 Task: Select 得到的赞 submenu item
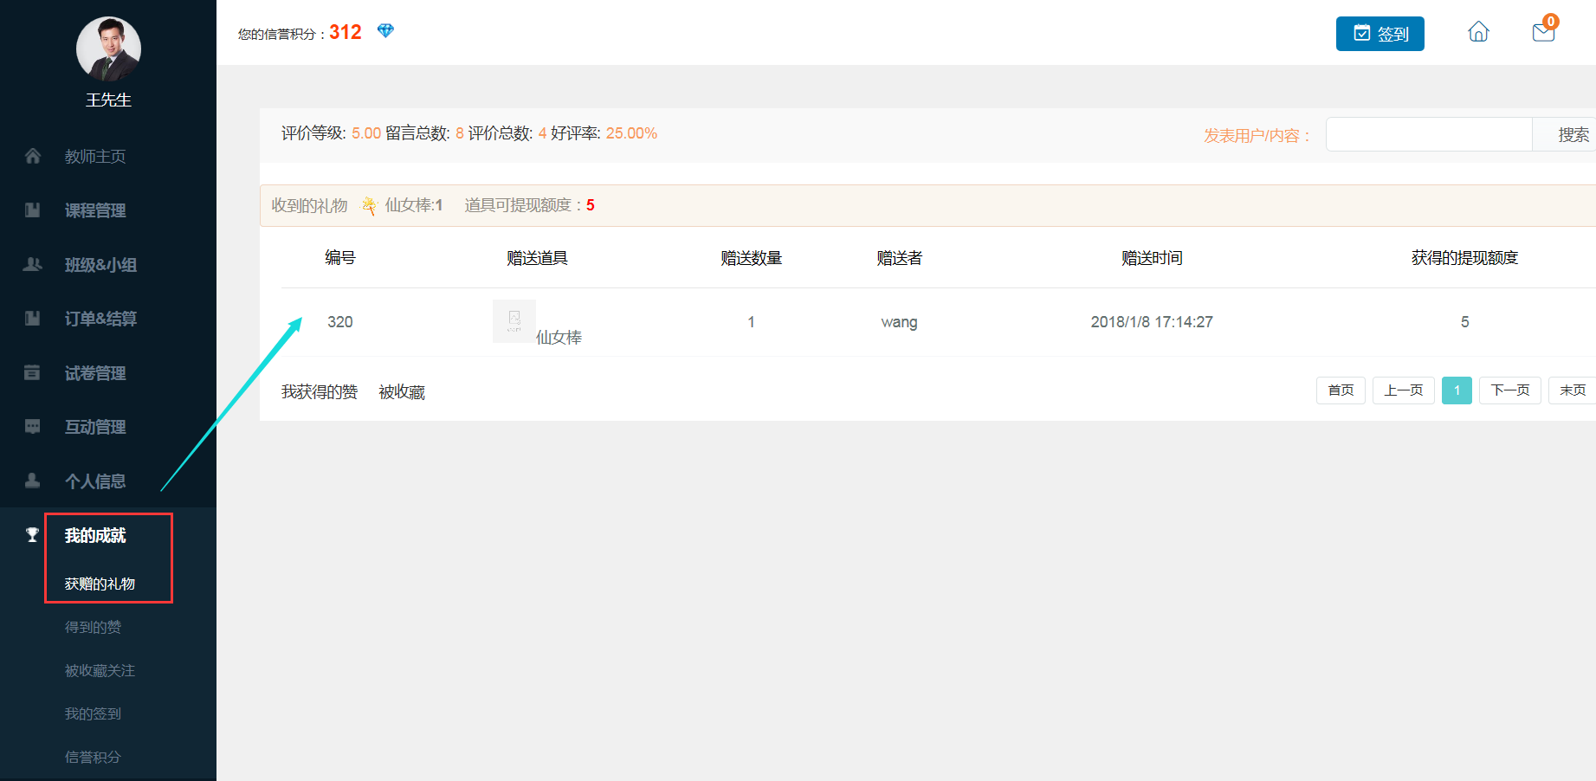tap(93, 627)
